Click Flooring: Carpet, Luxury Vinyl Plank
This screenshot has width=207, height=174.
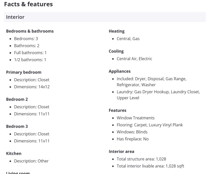[x=150, y=125]
